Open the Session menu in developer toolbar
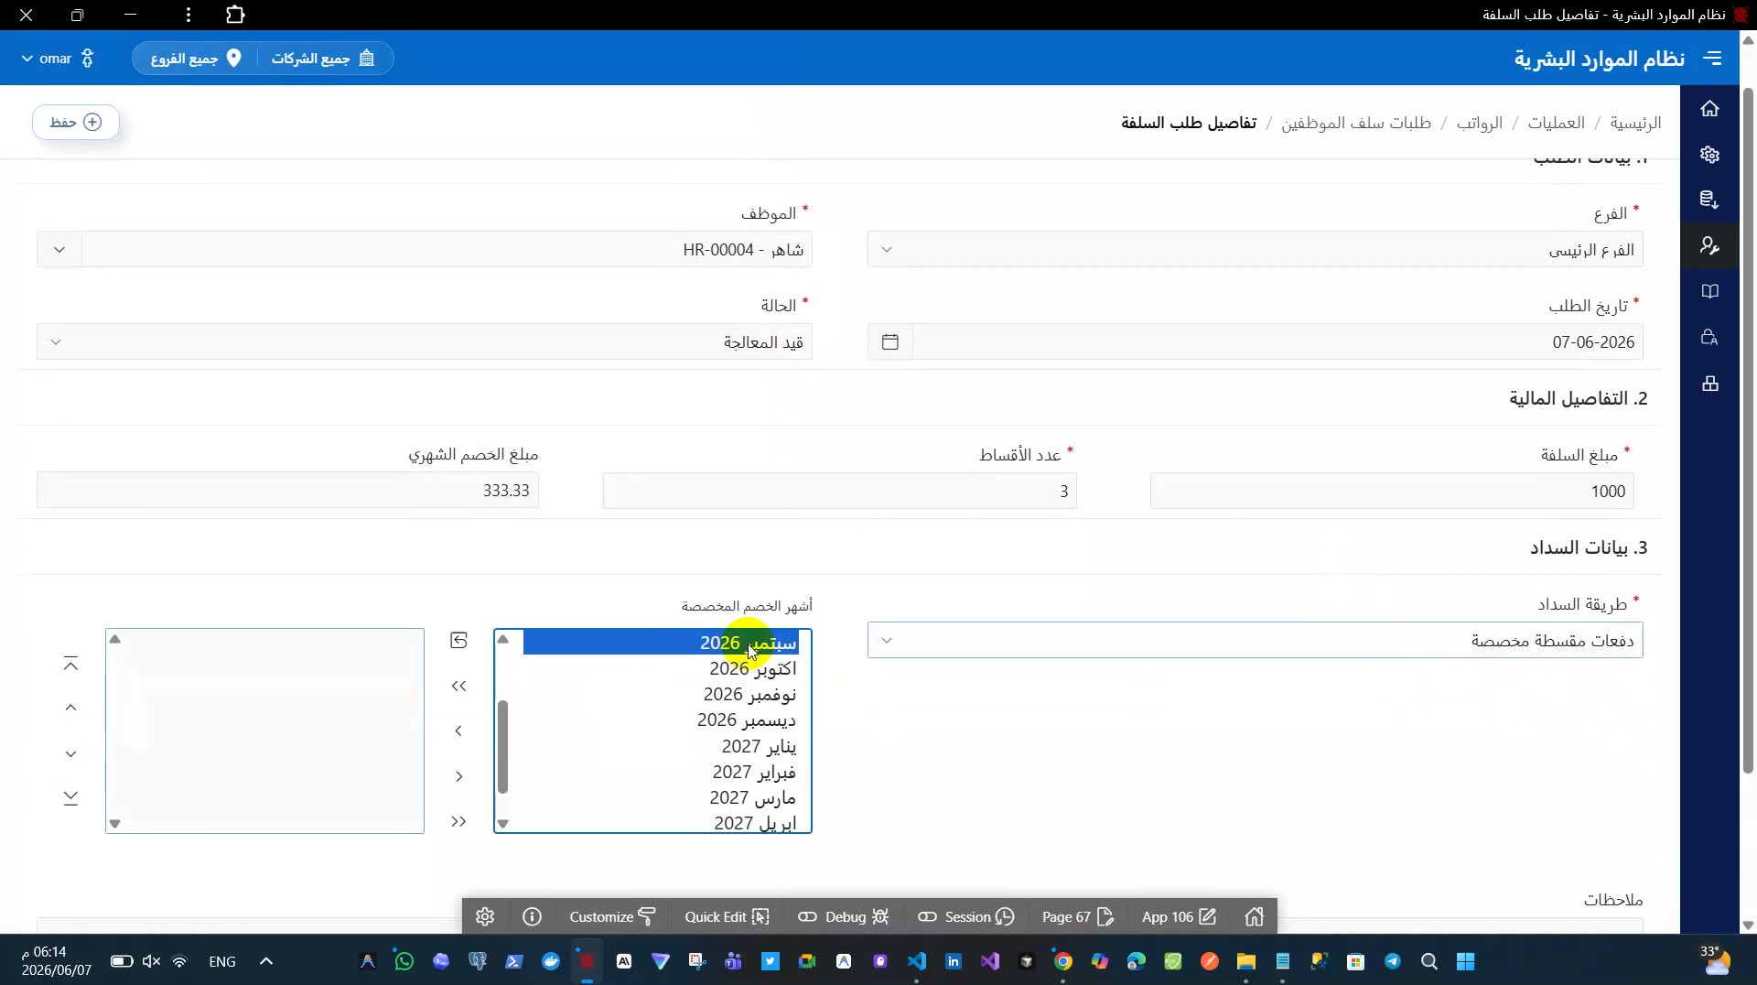Screen dimensions: 1757x985 [966, 917]
